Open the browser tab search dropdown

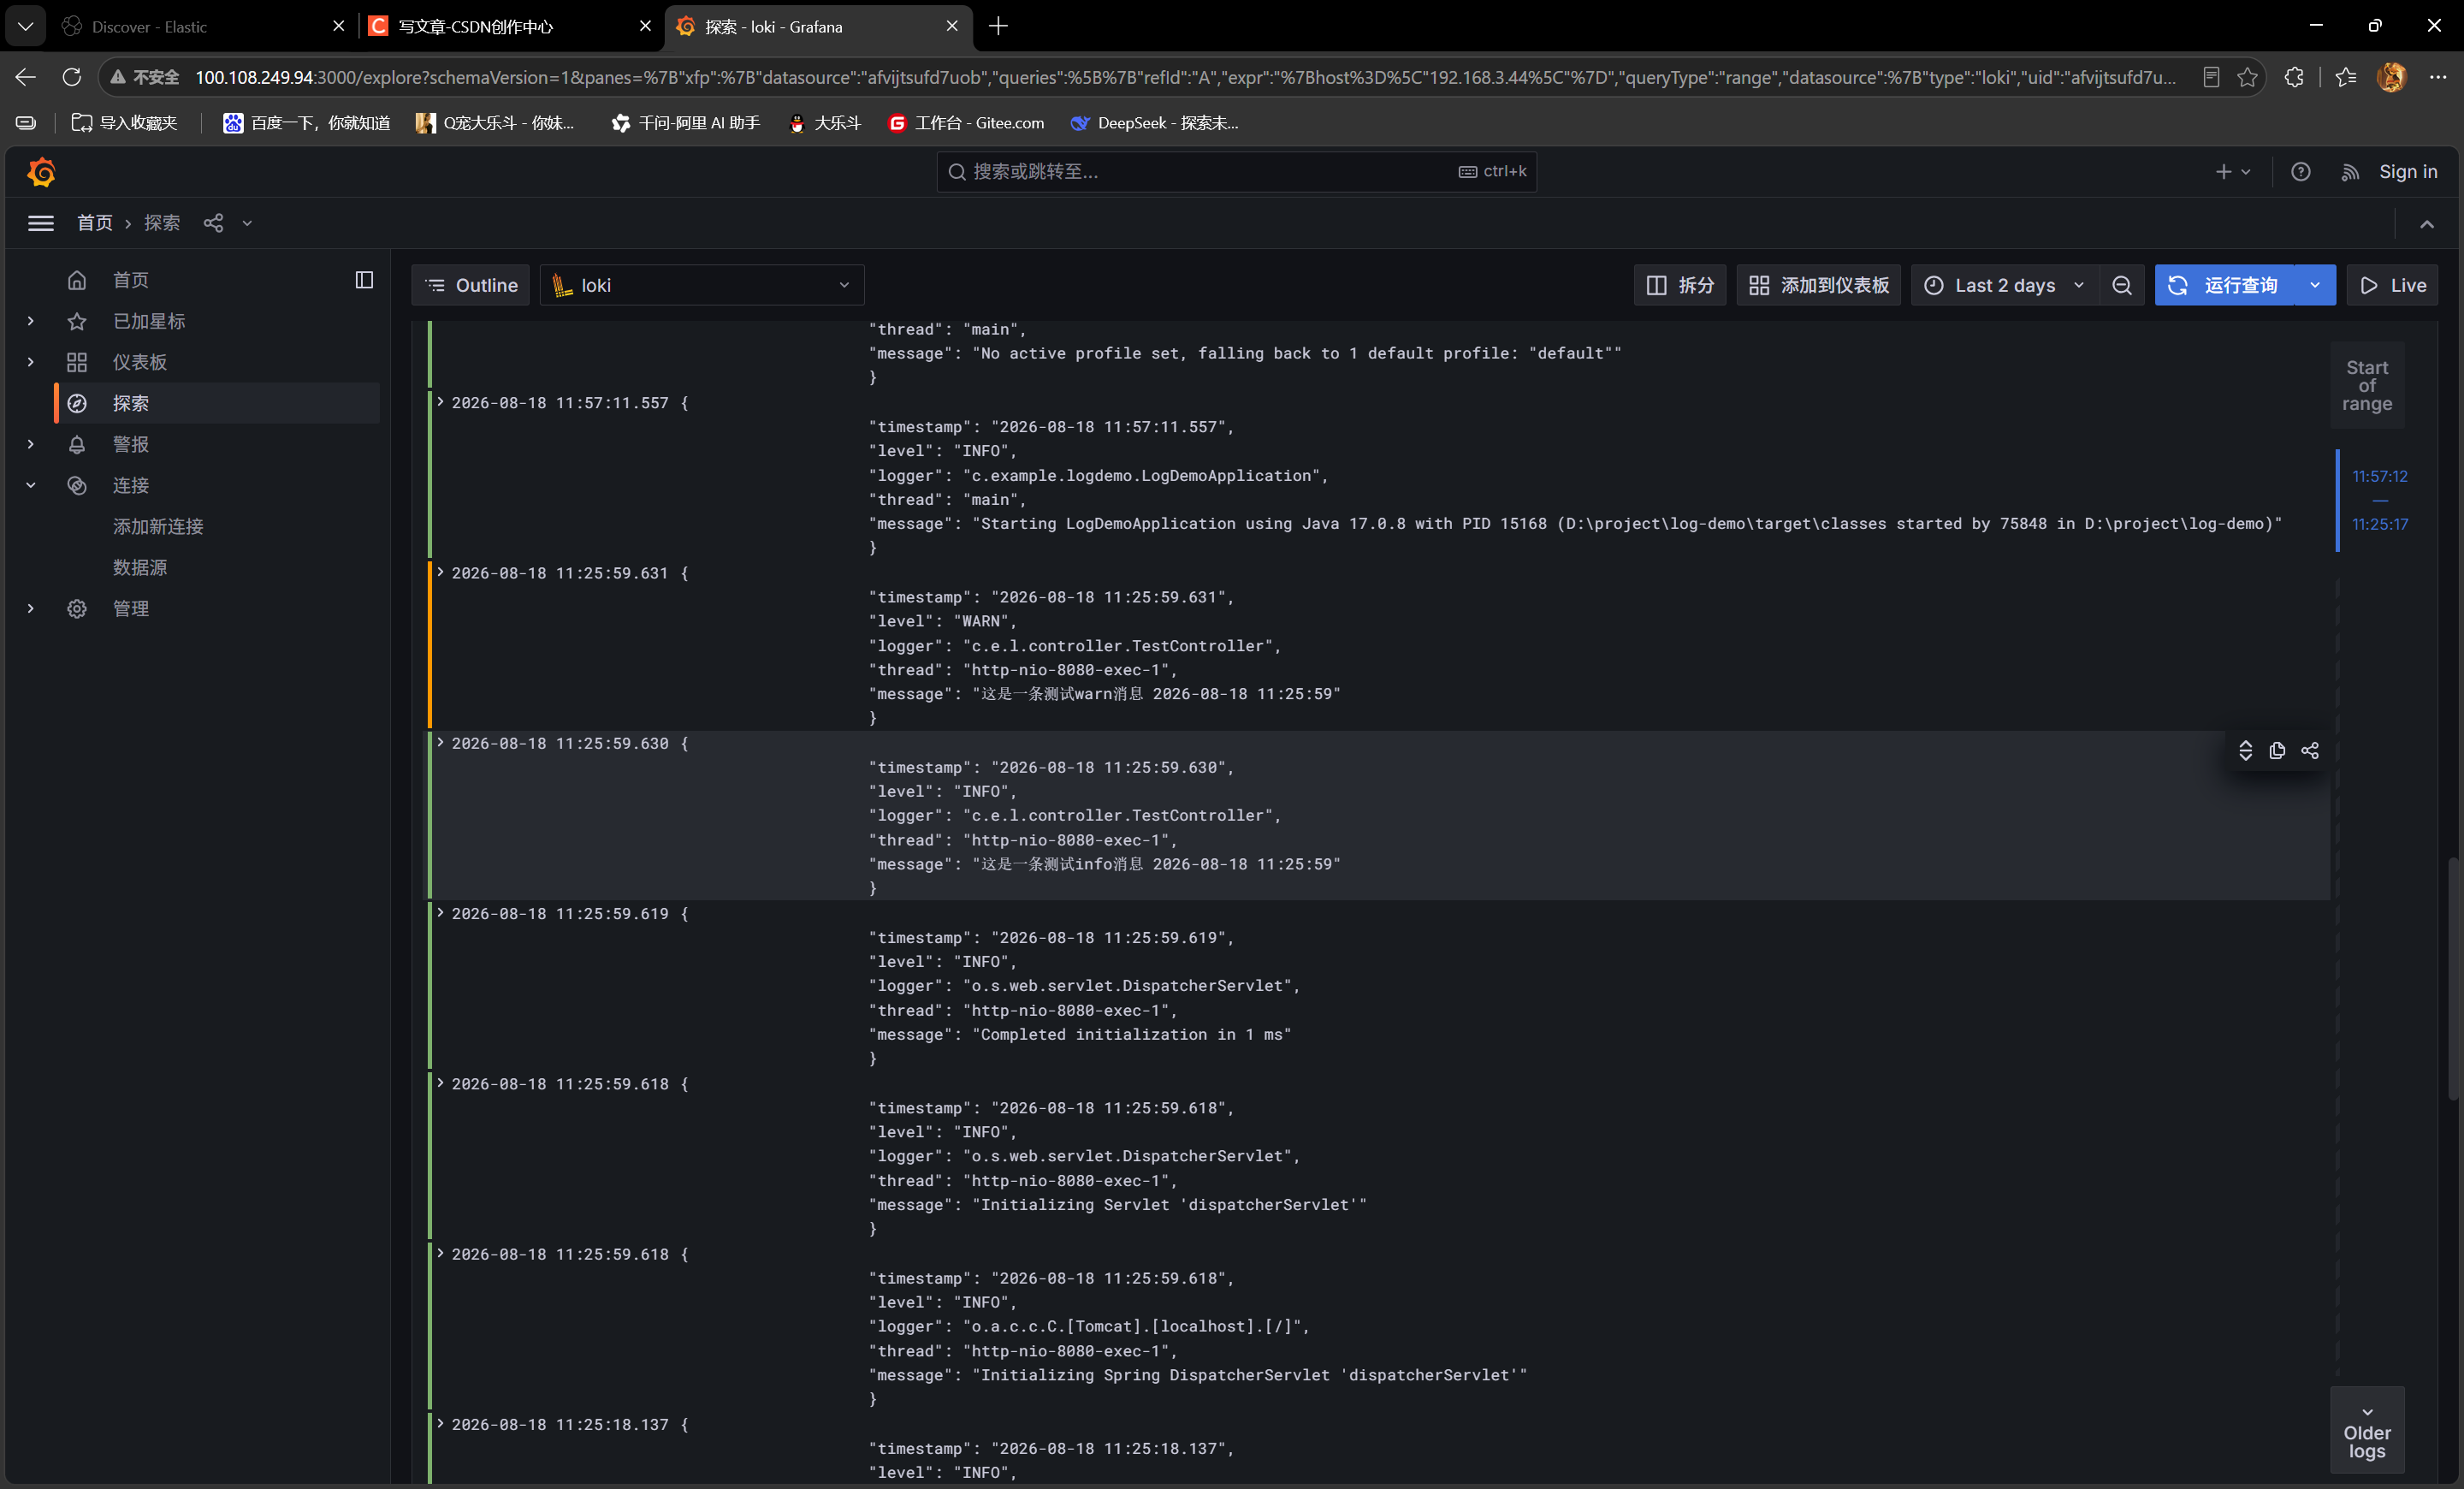point(25,26)
